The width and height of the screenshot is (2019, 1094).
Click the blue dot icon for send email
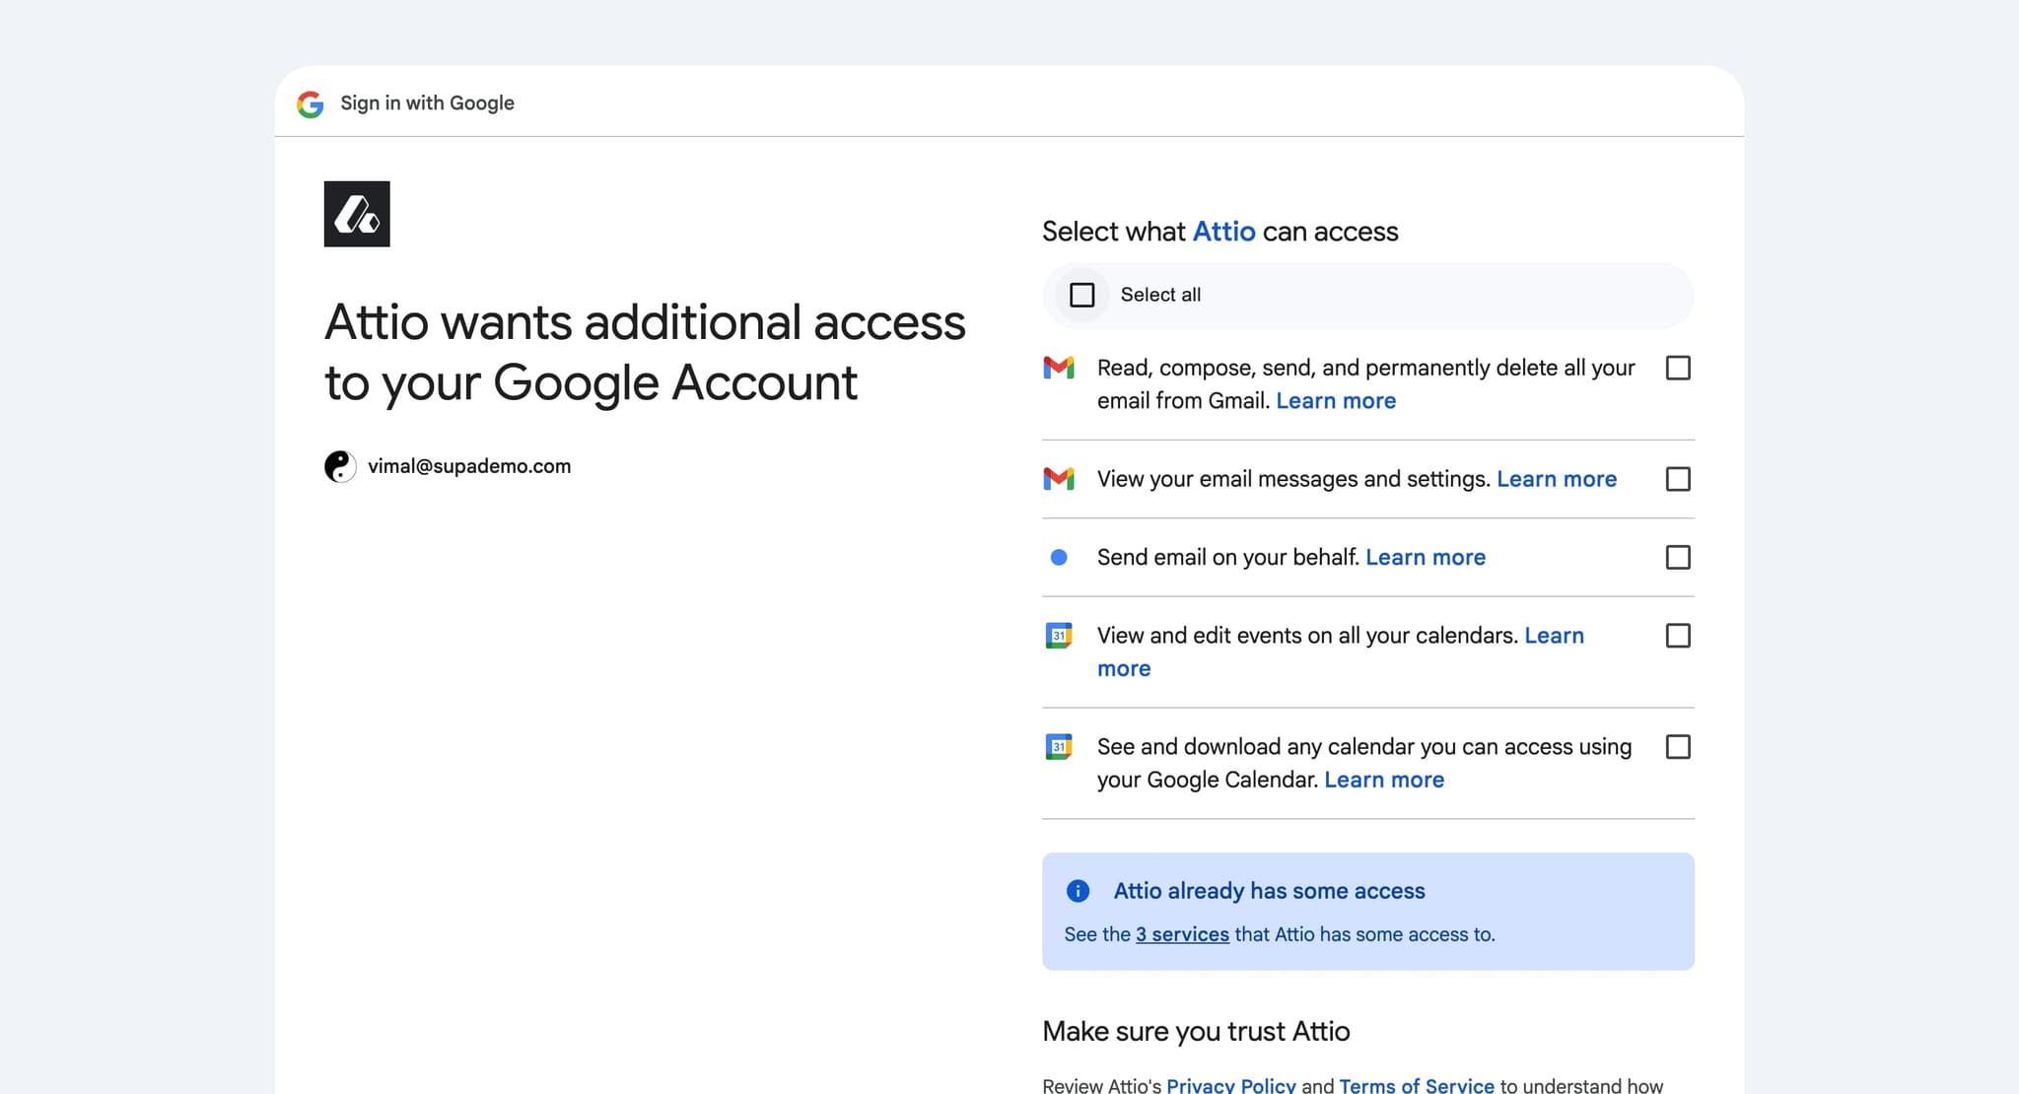[1059, 557]
